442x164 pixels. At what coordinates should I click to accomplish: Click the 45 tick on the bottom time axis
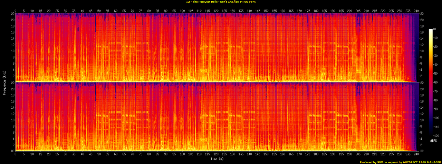click(x=90, y=154)
